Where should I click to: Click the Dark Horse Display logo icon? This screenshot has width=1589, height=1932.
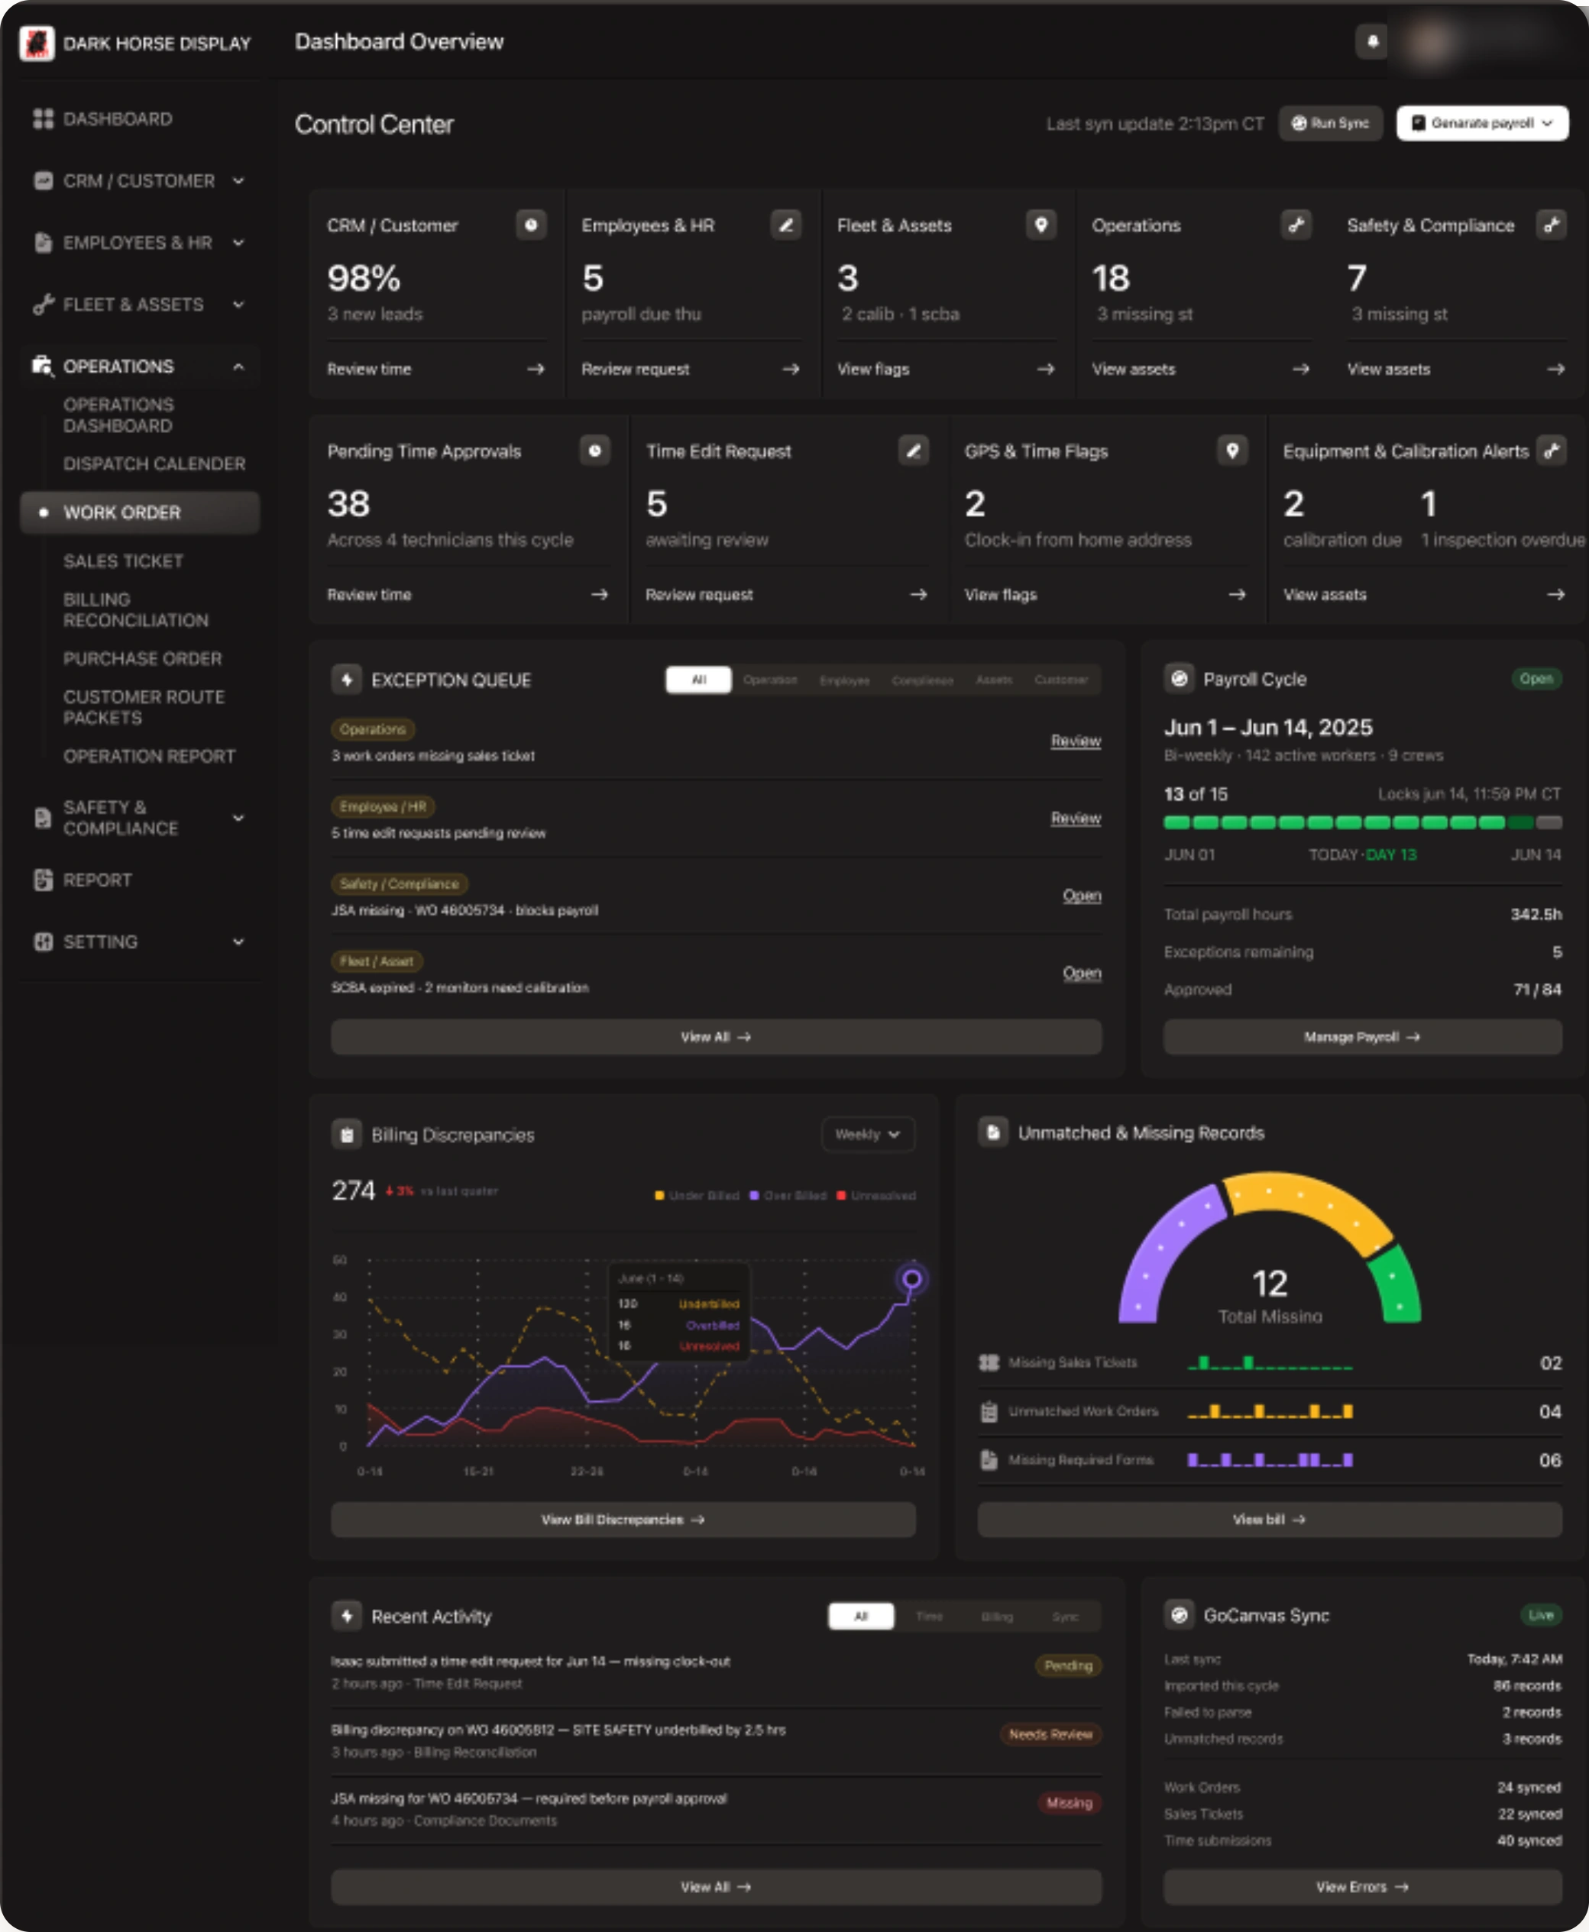point(37,43)
